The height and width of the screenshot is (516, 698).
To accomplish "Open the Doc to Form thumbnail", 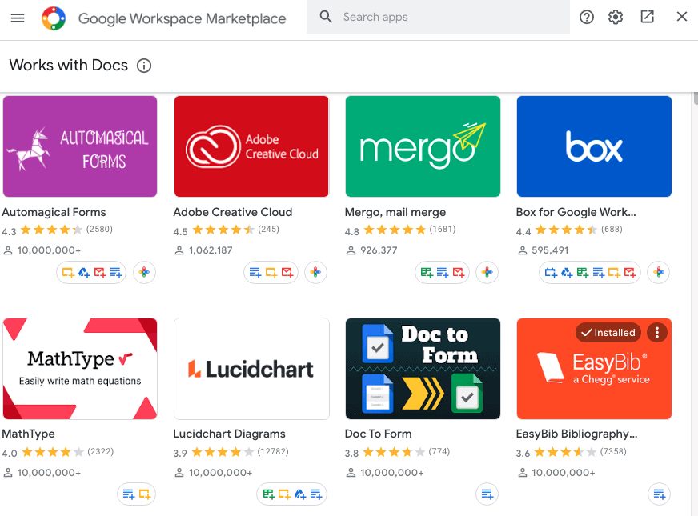I will point(423,369).
